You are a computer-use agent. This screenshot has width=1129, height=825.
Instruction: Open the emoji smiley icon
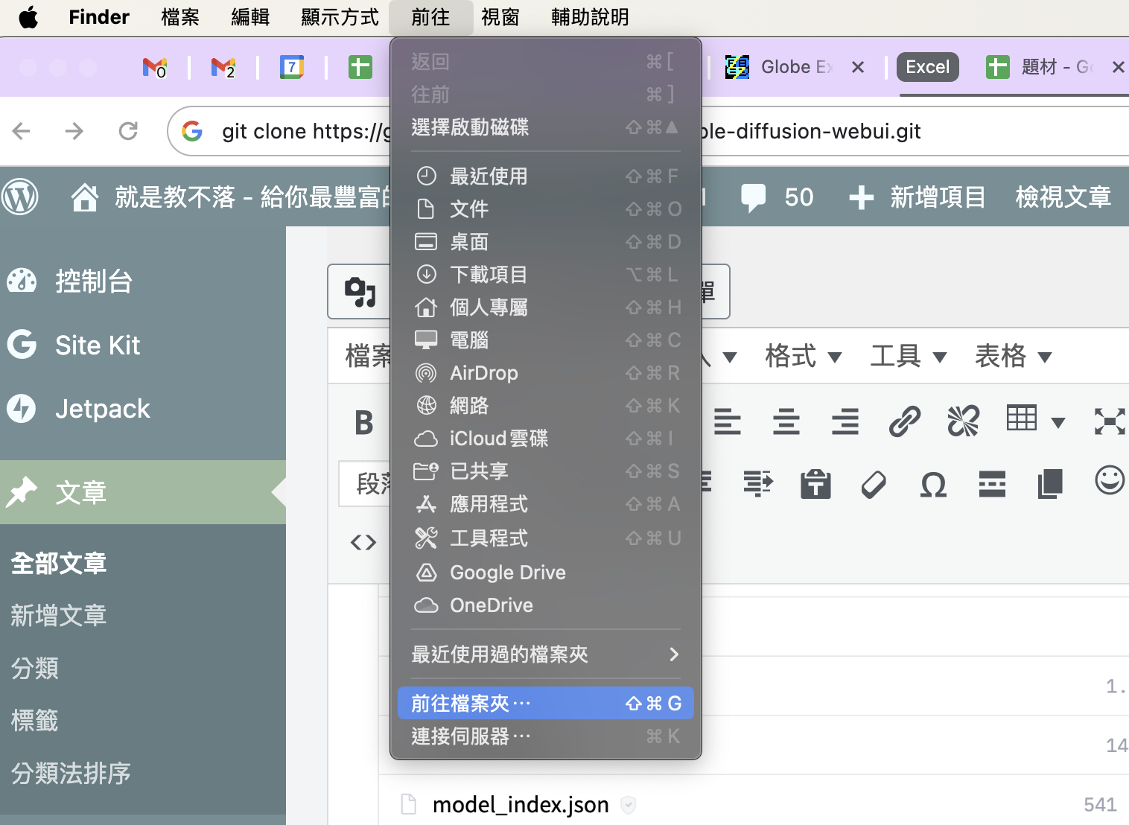(1109, 480)
